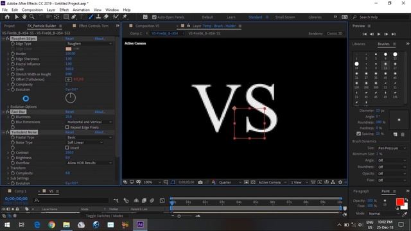The width and height of the screenshot is (411, 231).
Task: Open Adobe After Effects taskbar icon
Action: coord(140,225)
